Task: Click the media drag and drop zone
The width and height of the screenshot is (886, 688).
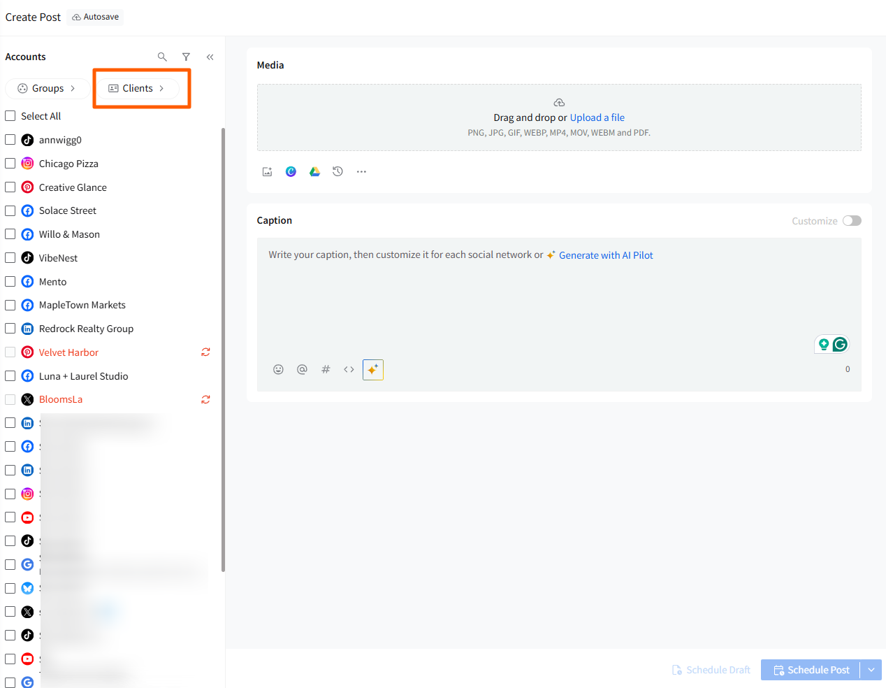Action: (x=559, y=117)
